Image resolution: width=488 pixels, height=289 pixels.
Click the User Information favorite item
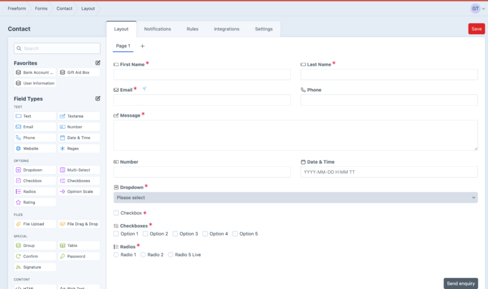(x=35, y=83)
